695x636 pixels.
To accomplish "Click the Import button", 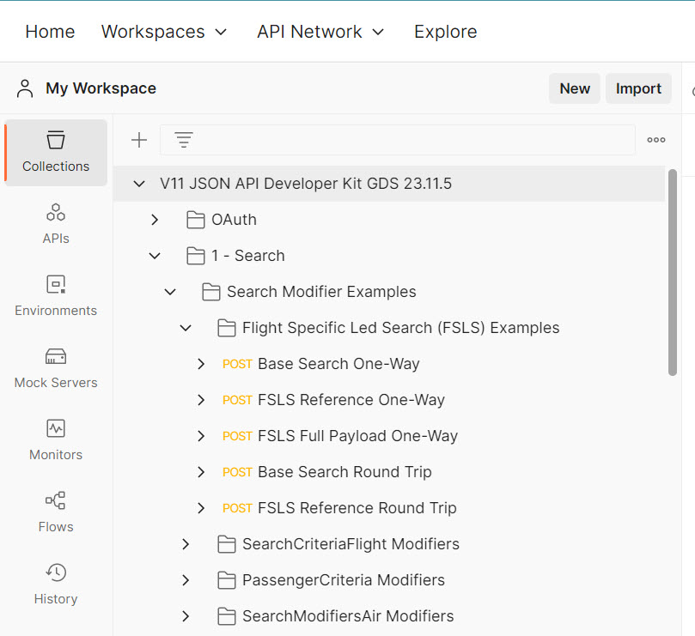I will coord(638,88).
